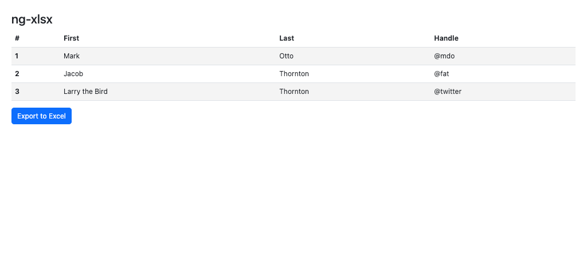Select the @mdo handle cell
Viewport: 587px width, 280px height.
[444, 56]
